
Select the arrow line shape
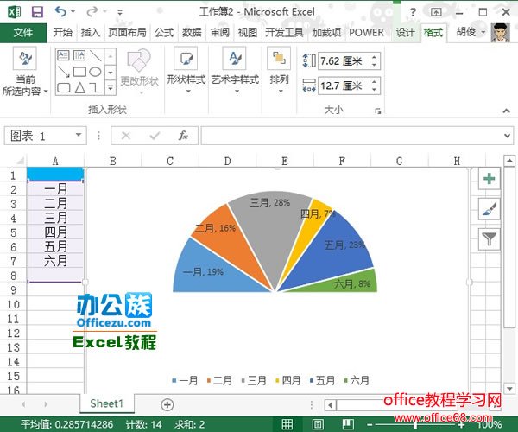coord(63,72)
